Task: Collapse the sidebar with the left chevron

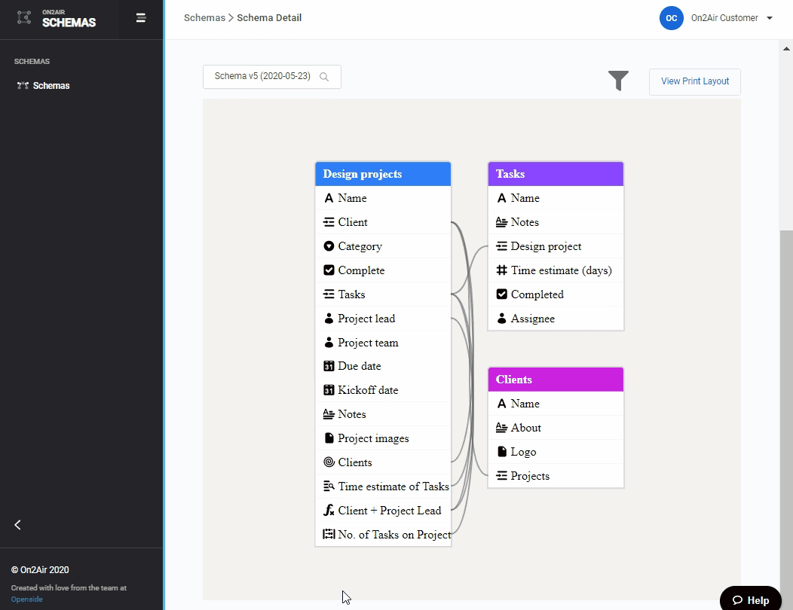Action: click(x=18, y=525)
